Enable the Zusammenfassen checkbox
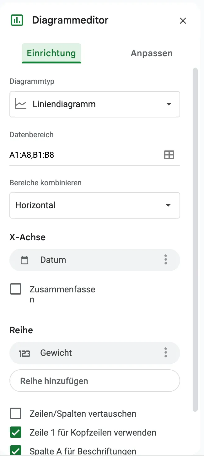The width and height of the screenshot is (204, 456). (15, 289)
